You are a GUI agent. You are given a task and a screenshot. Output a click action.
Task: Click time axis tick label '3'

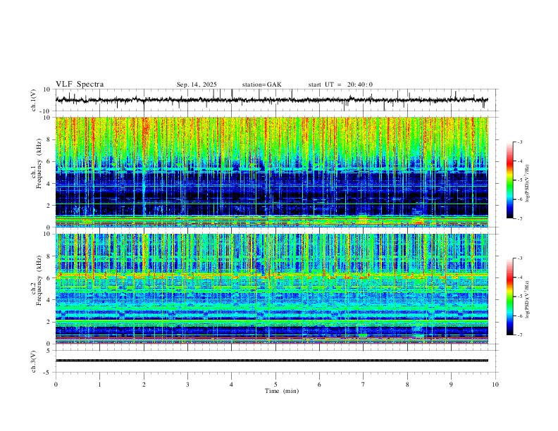coord(187,385)
